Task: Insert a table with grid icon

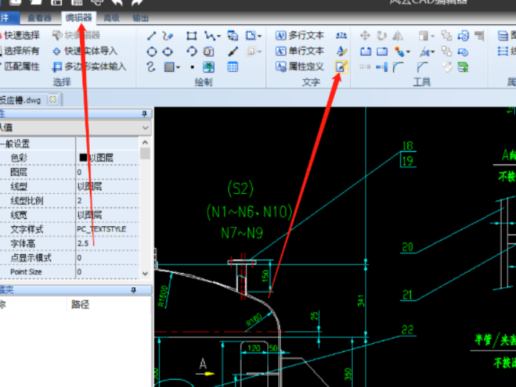Action: 233,67
